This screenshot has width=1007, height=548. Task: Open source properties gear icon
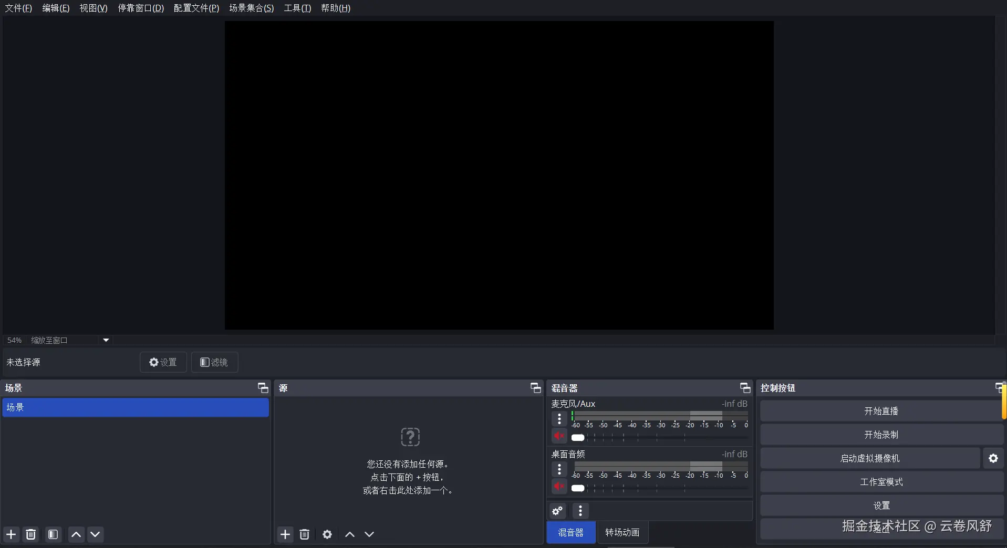(327, 534)
